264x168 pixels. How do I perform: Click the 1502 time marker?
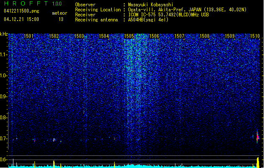coord(54,36)
